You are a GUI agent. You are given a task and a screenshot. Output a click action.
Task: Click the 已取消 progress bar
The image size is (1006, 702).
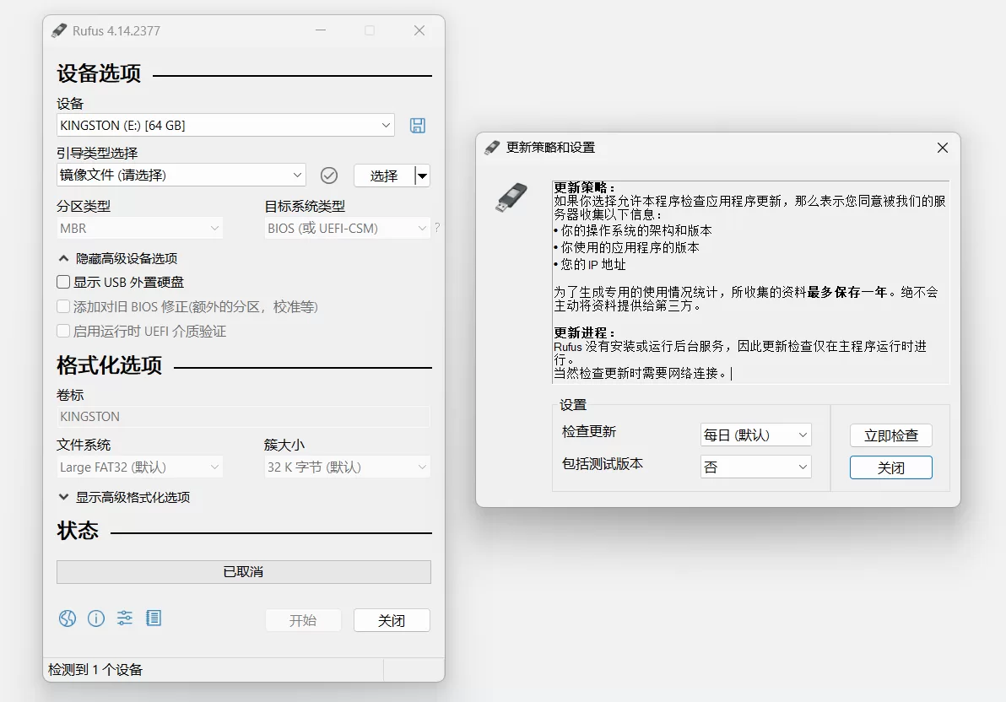point(244,572)
